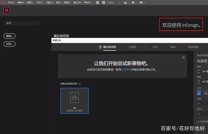Follow the 文档预设 link

click(x=126, y=69)
